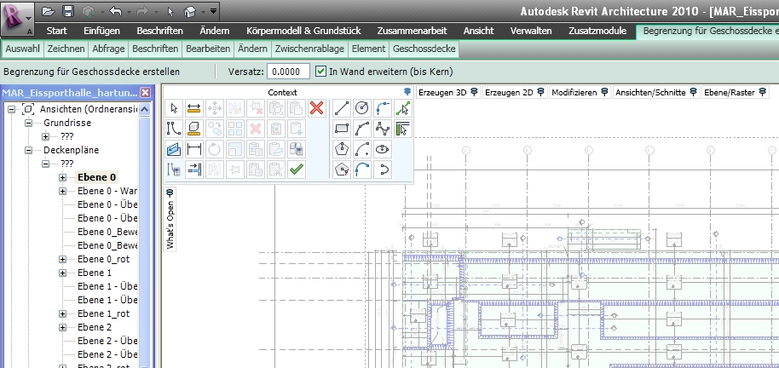Toggle the Erzeugen 2D panel pin
Screen dimensions: 779x368
540,92
